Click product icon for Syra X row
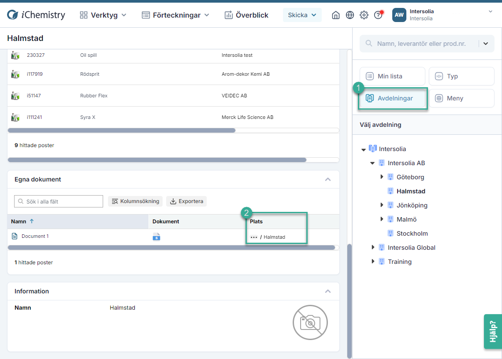Image resolution: width=502 pixels, height=359 pixels. (15, 118)
